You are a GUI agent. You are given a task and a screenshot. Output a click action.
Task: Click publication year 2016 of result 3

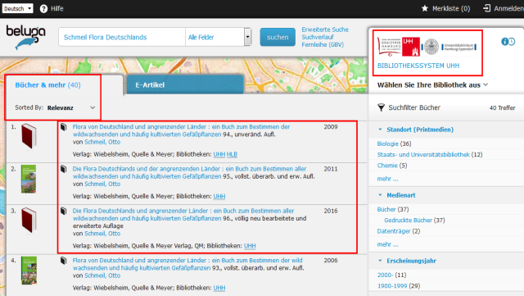tap(331, 211)
